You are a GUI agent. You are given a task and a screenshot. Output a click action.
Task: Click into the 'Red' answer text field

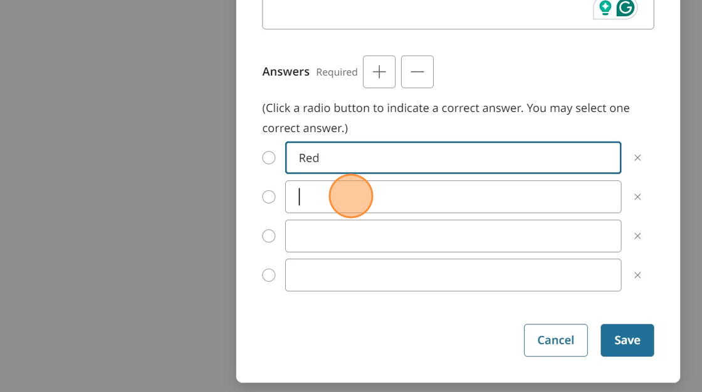pos(453,158)
